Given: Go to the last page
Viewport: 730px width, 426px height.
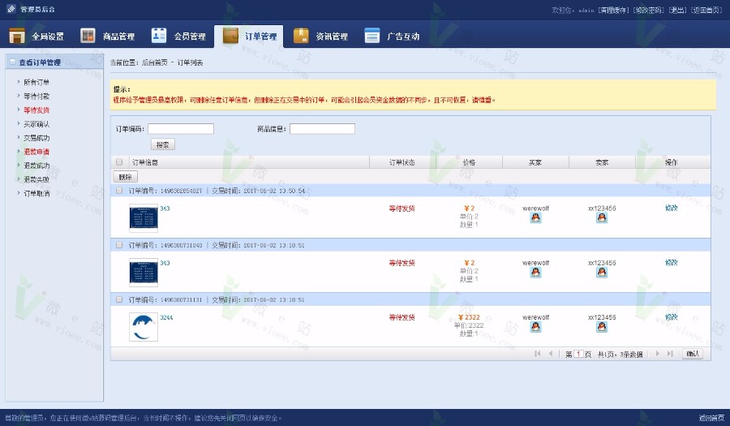Looking at the screenshot, I should coord(671,354).
